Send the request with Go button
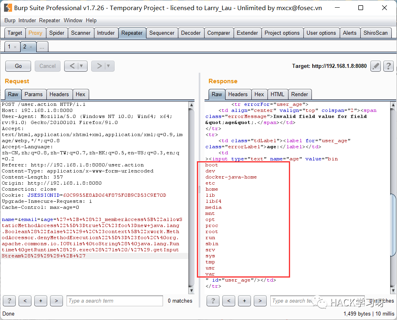 (x=18, y=66)
